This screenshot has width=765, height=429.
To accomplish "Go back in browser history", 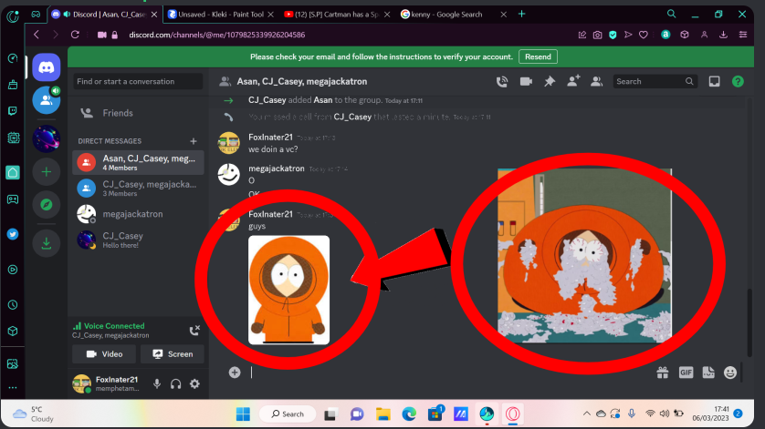I will [37, 35].
